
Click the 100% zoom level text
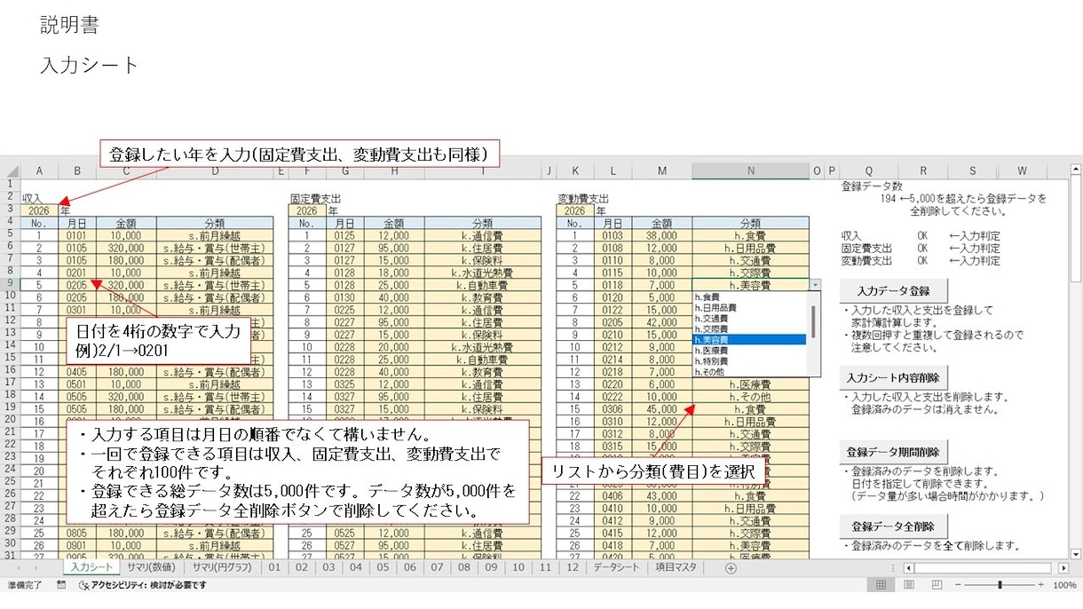(1063, 585)
